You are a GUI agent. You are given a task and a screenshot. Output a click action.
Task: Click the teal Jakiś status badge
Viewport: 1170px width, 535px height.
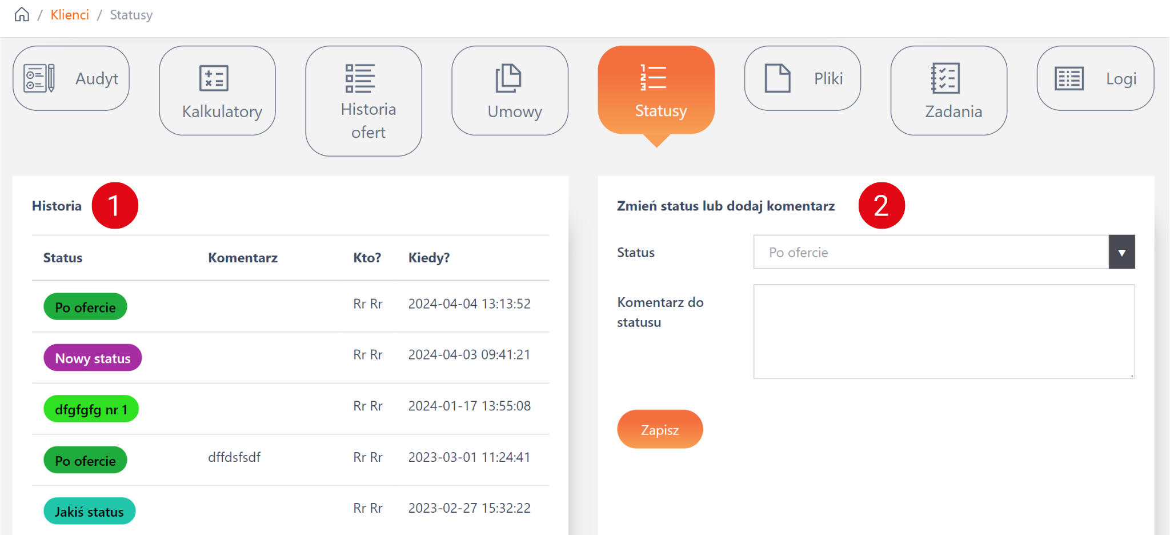pos(89,511)
